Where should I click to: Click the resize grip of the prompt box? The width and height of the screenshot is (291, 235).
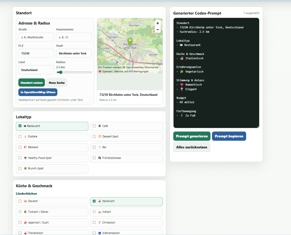257,126
